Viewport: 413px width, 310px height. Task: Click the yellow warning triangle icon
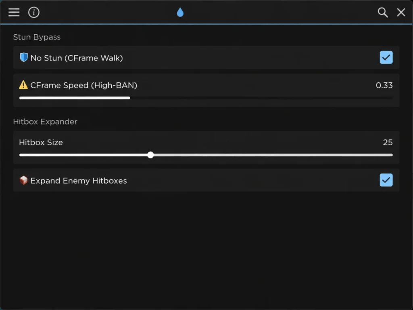coord(23,85)
